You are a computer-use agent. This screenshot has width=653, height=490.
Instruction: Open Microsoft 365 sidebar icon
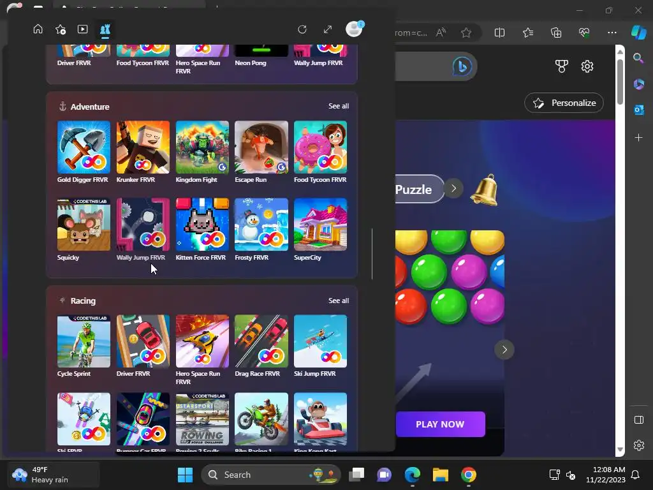[638, 84]
